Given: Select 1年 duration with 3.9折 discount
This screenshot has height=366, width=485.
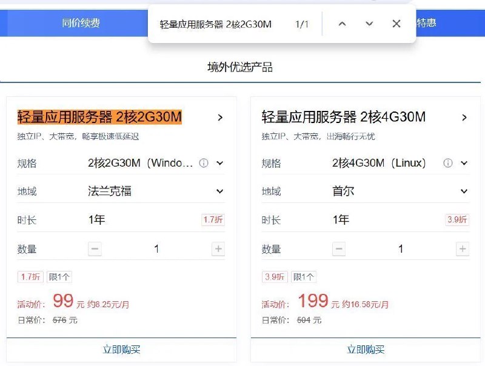Looking at the screenshot, I should [401, 220].
